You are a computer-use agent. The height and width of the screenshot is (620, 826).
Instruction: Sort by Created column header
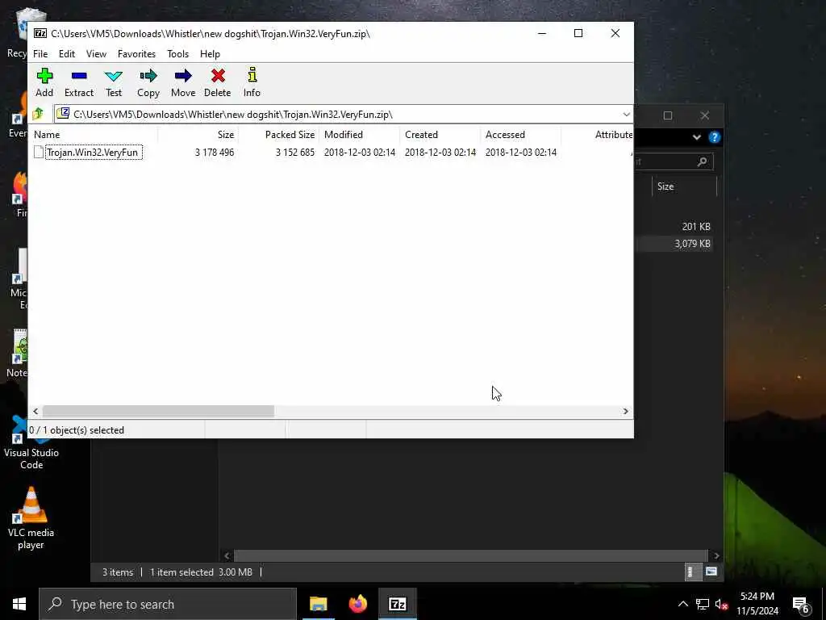440,135
